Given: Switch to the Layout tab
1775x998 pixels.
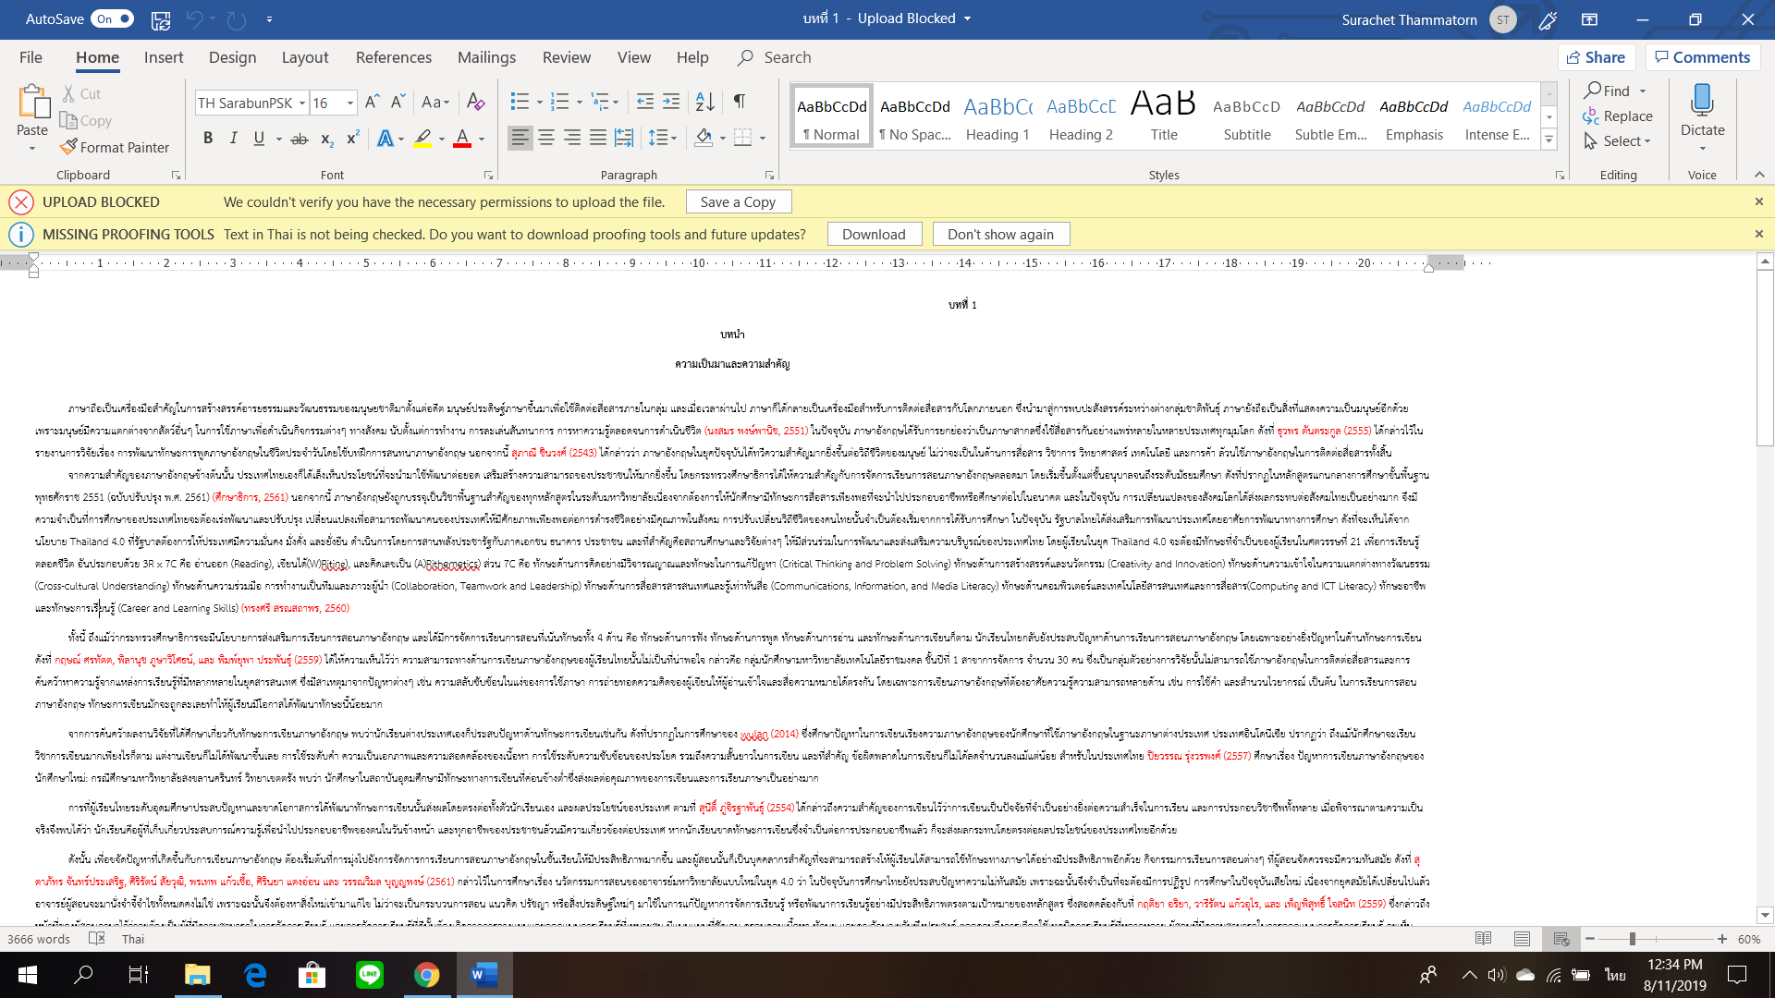Looking at the screenshot, I should click(x=304, y=57).
